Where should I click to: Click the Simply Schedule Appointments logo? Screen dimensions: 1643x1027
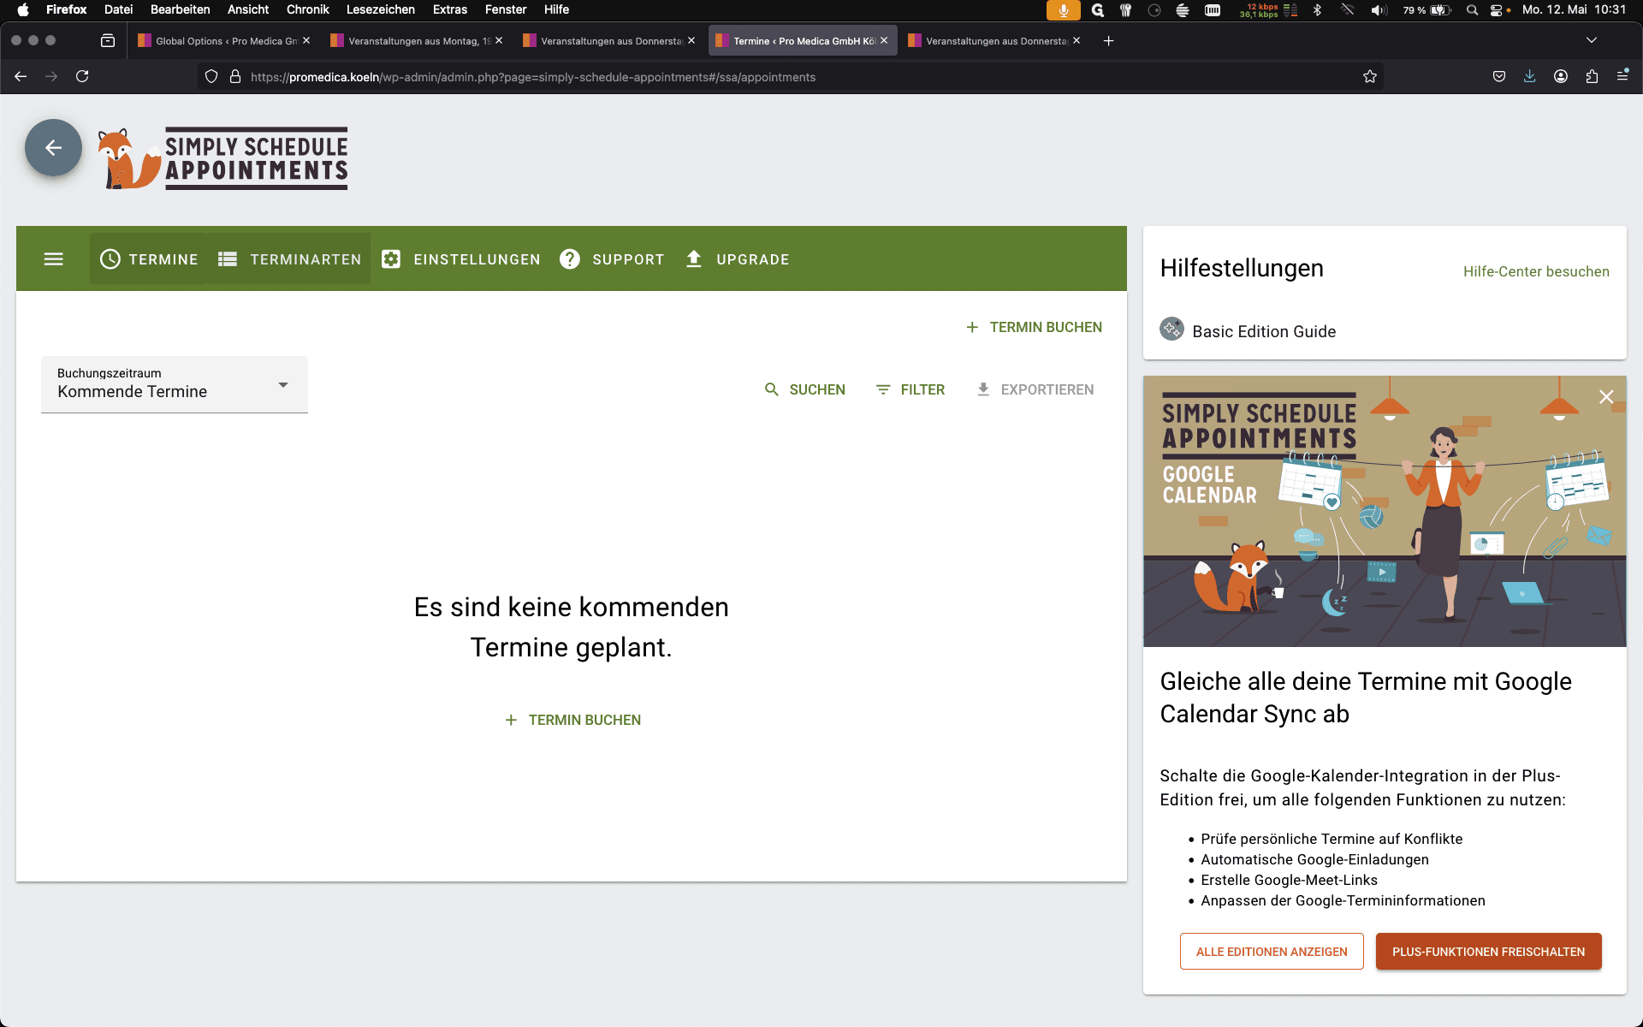(x=222, y=158)
